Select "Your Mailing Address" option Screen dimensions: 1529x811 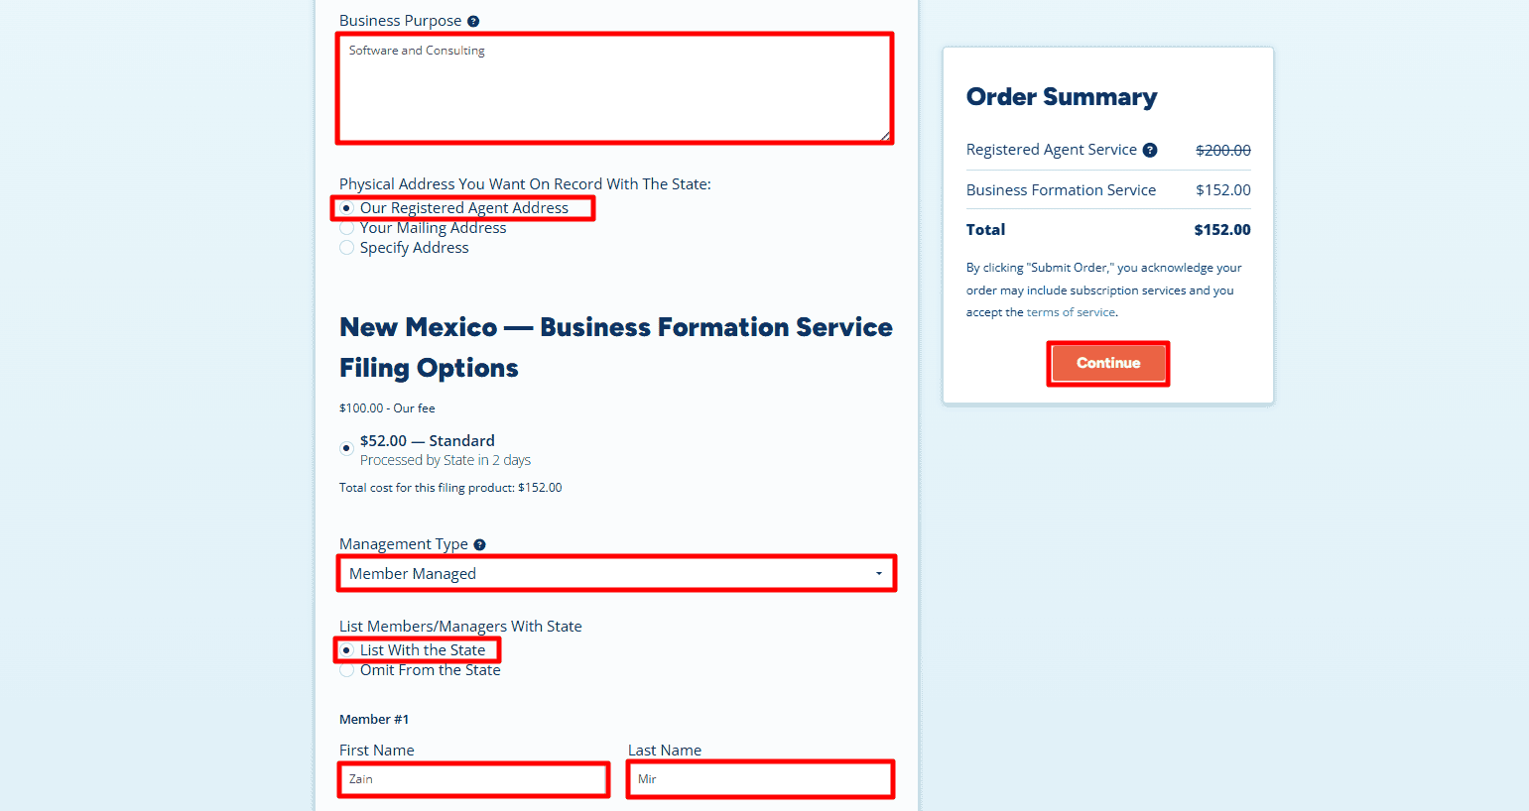tap(346, 227)
